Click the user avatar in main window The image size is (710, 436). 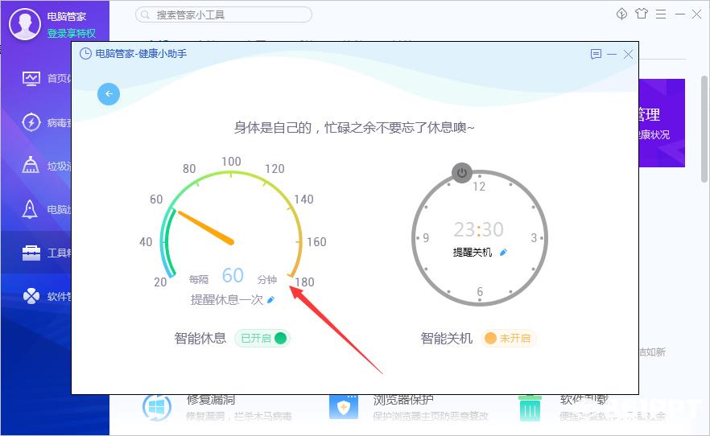click(25, 24)
